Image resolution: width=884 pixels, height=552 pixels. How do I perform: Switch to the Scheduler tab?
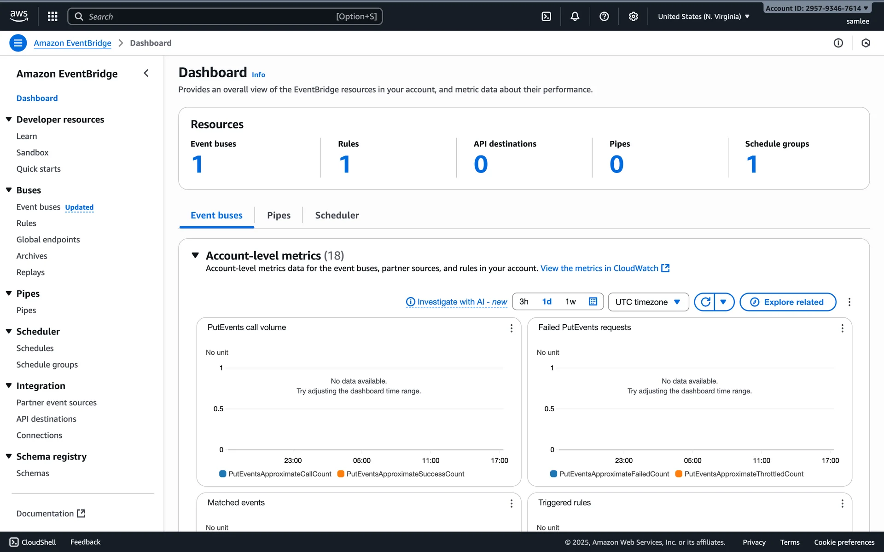click(x=337, y=215)
